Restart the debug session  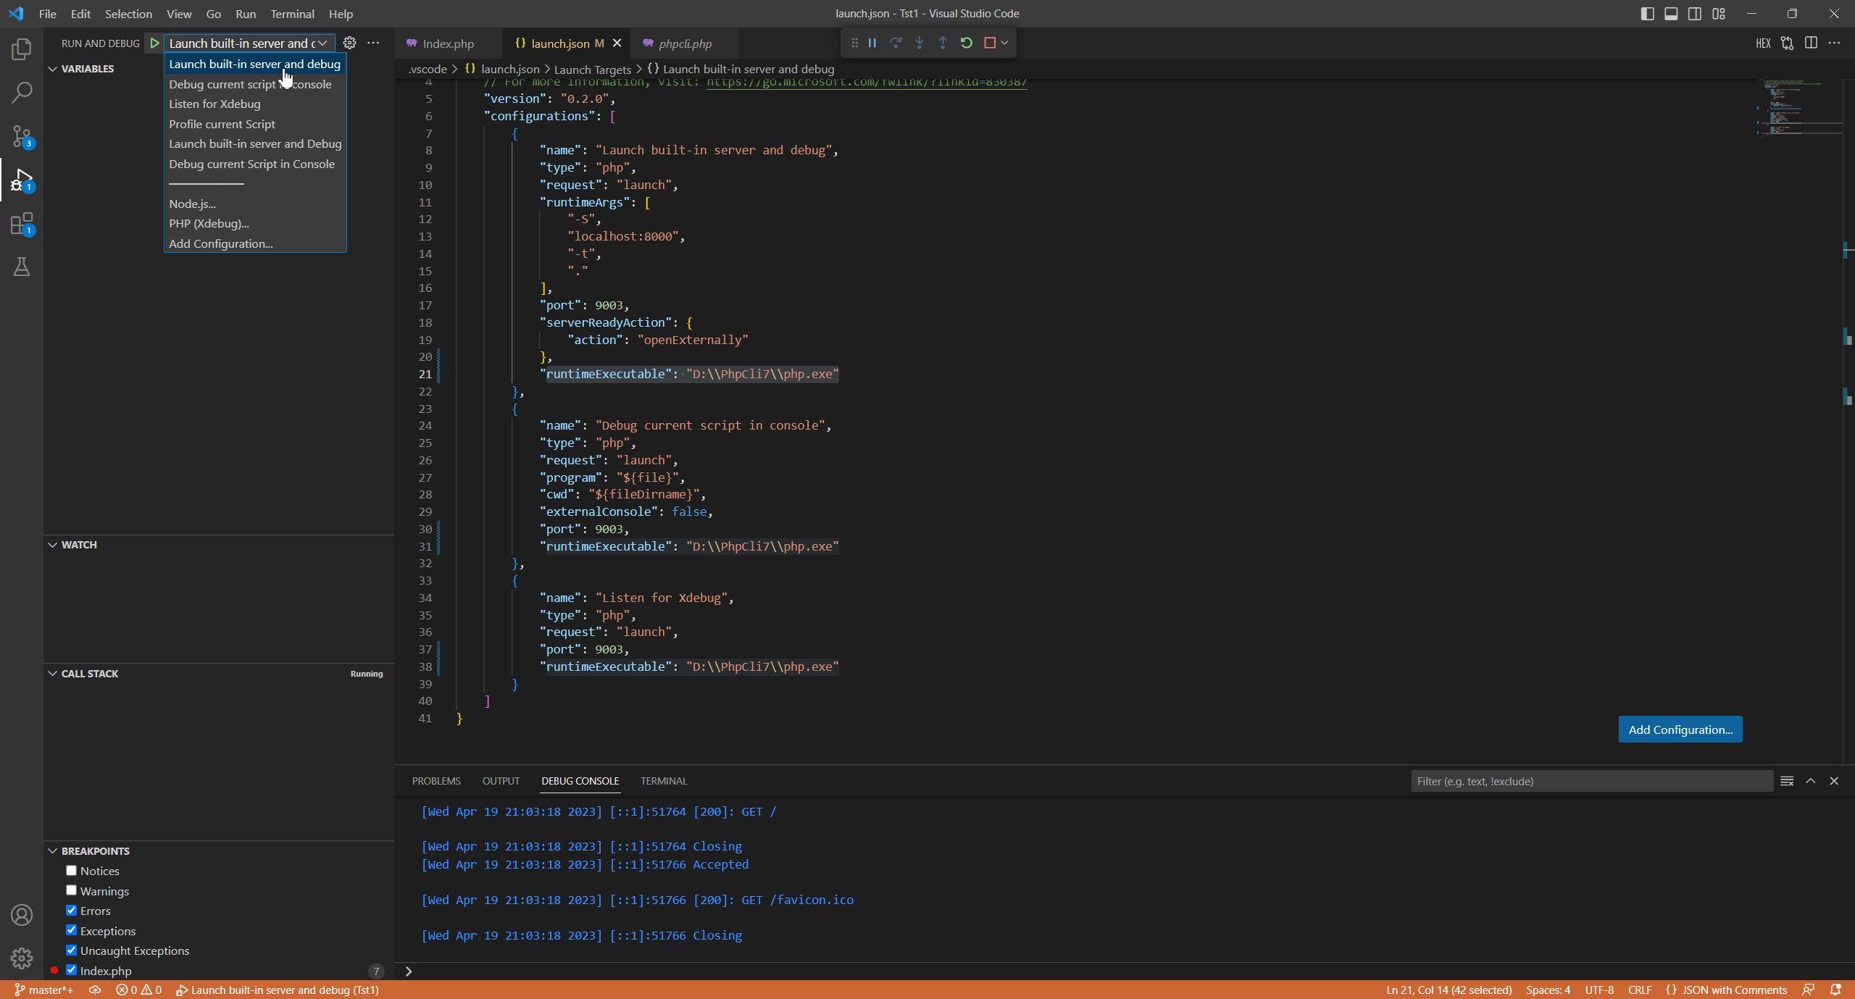click(x=966, y=43)
